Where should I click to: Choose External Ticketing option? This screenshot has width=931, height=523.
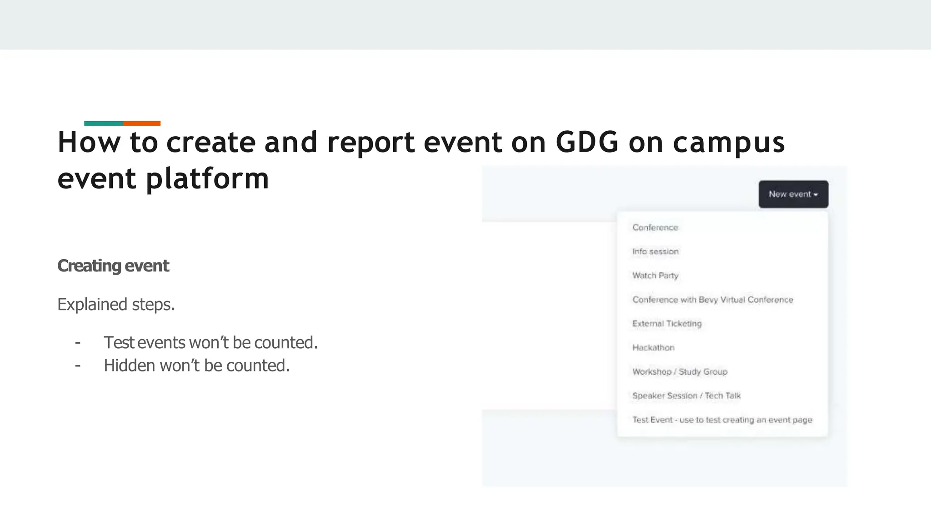tap(667, 324)
